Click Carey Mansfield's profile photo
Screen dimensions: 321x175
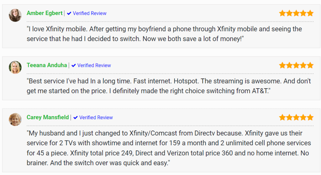[15, 119]
